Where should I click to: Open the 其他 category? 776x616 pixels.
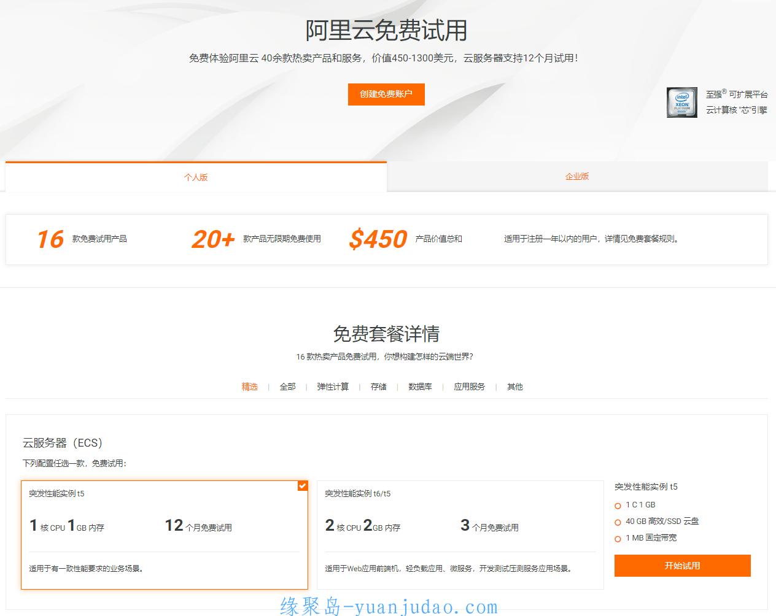(x=515, y=387)
